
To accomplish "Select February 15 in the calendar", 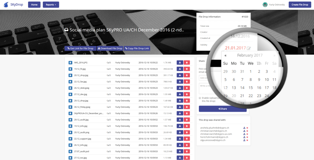I will click(251, 88).
